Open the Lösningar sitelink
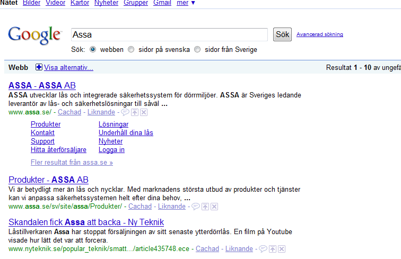Viewport: 401px width, 259px height. tap(114, 124)
